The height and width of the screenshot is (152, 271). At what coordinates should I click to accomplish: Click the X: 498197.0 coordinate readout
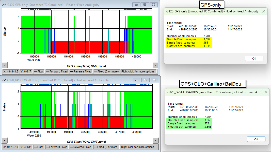(11, 147)
